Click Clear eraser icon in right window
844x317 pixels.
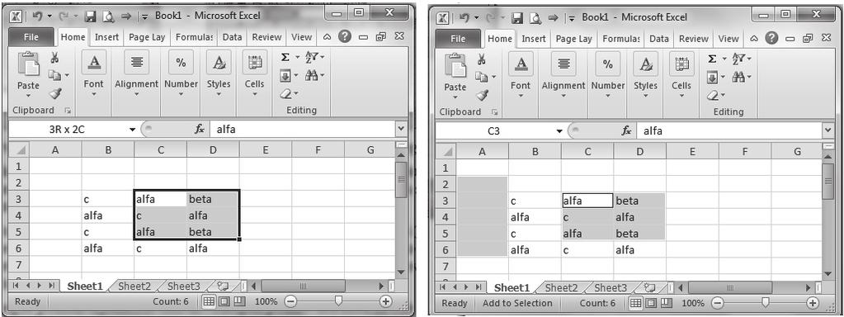[x=713, y=96]
